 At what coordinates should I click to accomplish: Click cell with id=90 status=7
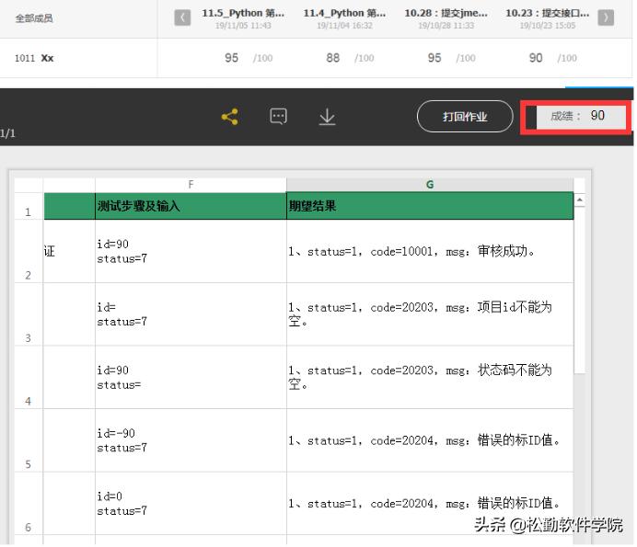coord(191,251)
